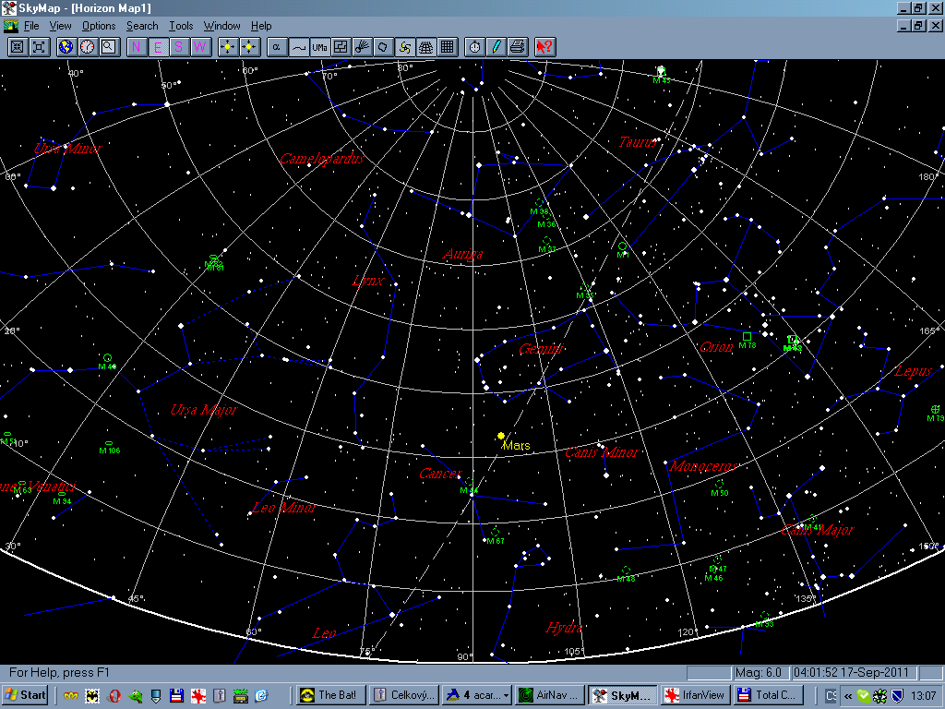Click the M 44 cluster marker
The image size is (945, 709).
(470, 483)
